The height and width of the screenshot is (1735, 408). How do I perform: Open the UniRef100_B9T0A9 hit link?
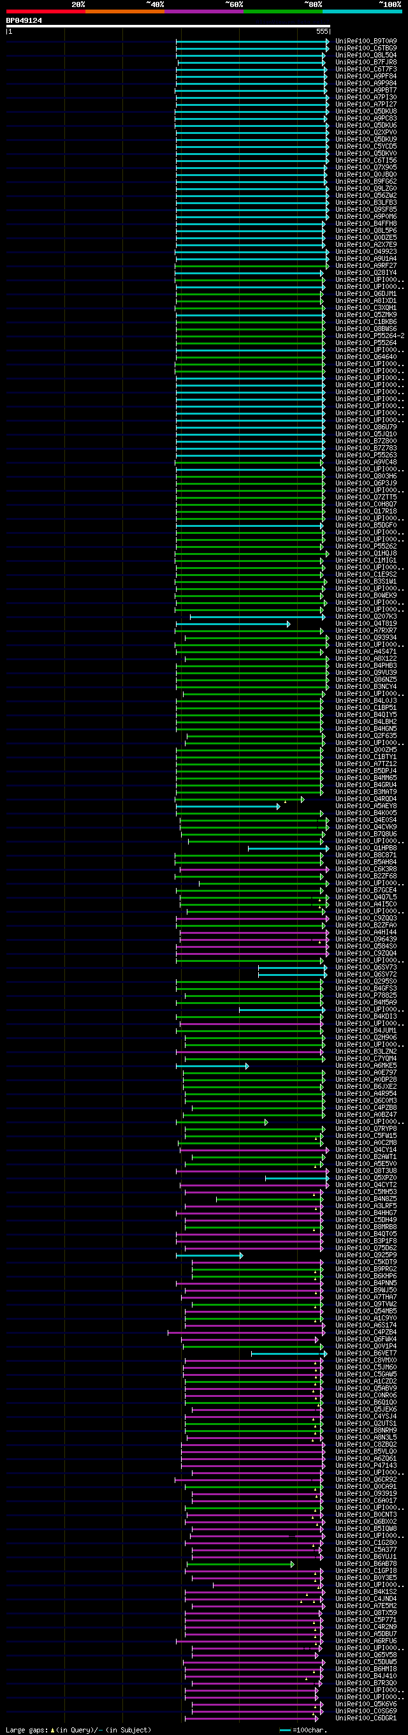[x=367, y=41]
